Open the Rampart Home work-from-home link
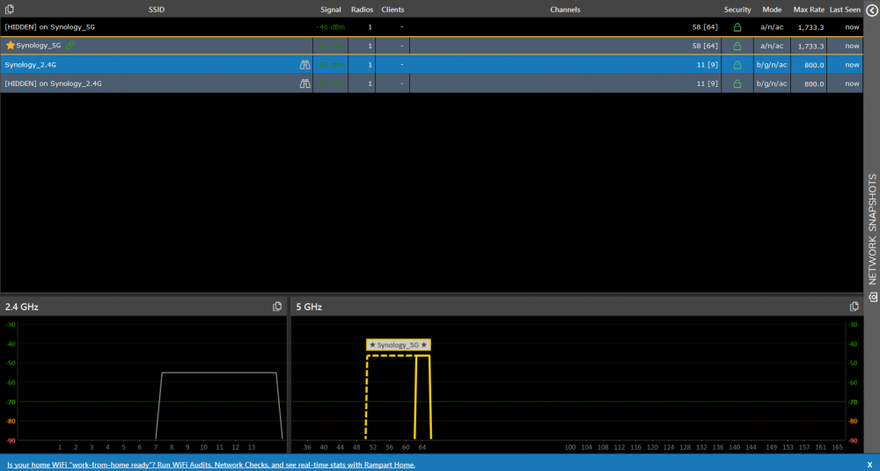This screenshot has height=471, width=880. (211, 464)
